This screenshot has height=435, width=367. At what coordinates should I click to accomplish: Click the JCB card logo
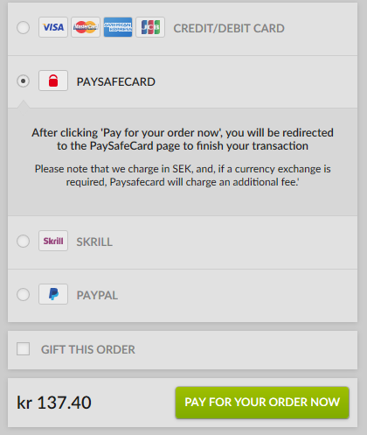tap(150, 27)
